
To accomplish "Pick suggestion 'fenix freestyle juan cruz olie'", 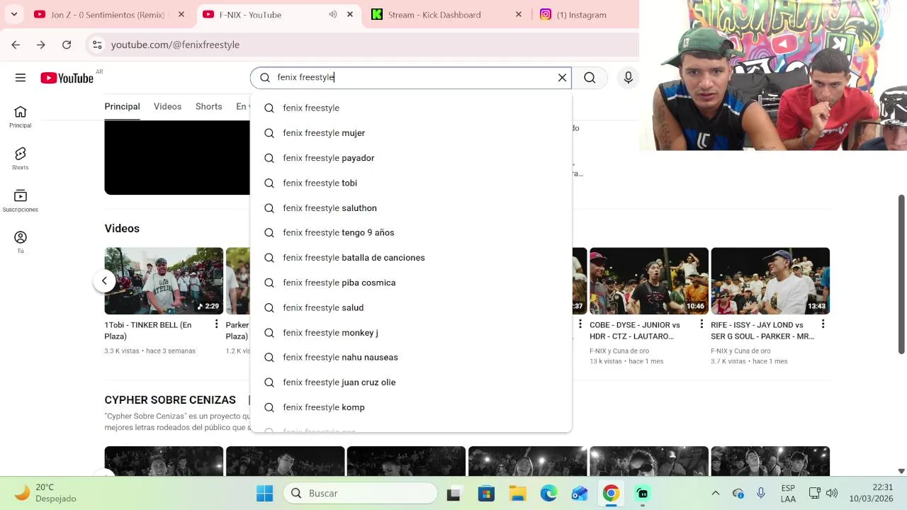I will (410, 382).
